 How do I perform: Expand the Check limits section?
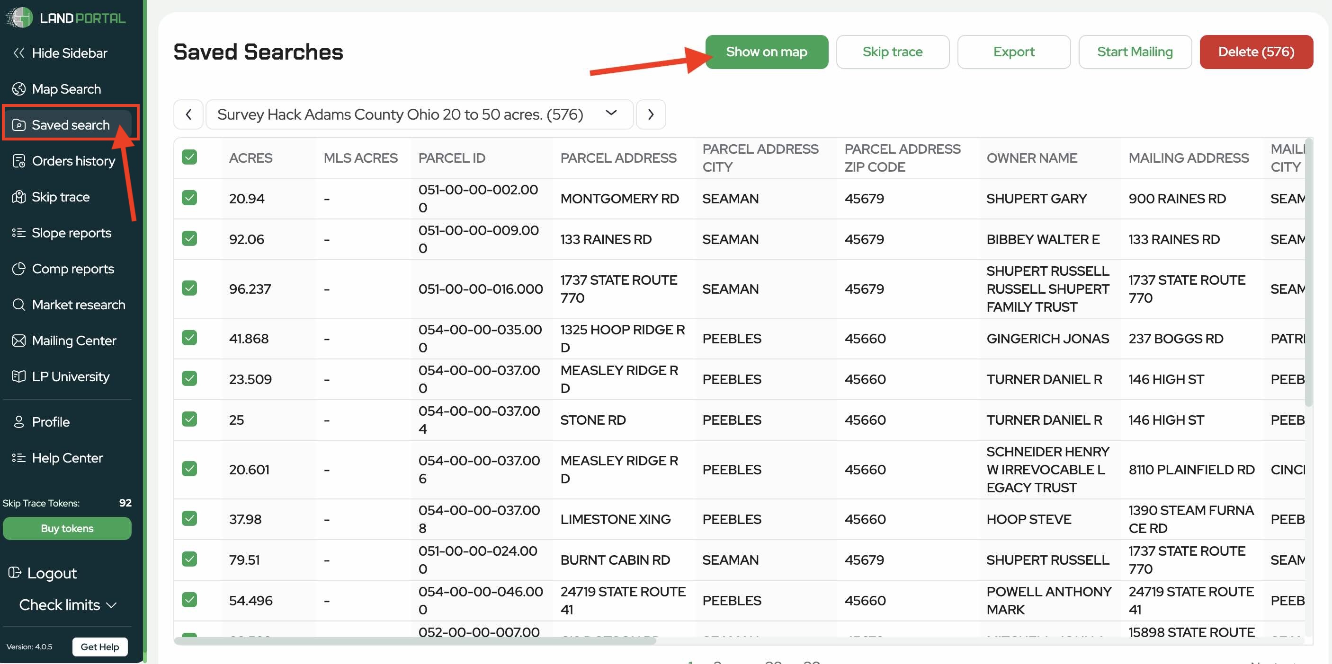click(x=67, y=604)
